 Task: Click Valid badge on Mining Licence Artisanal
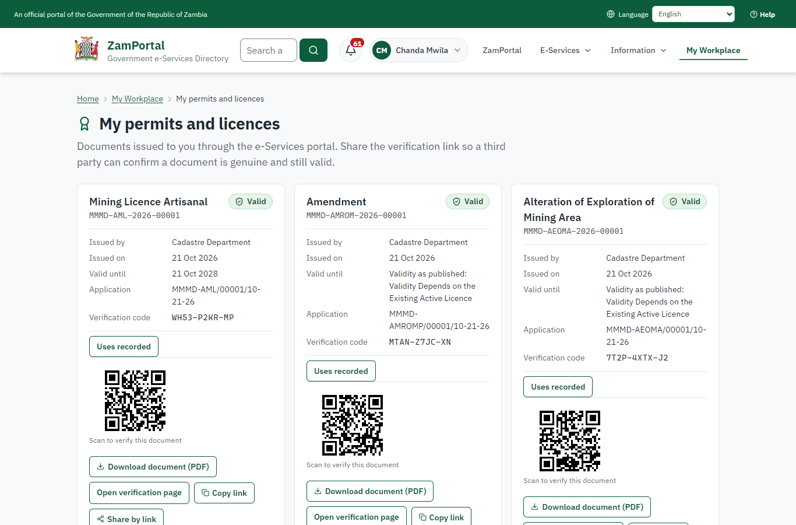tap(251, 201)
